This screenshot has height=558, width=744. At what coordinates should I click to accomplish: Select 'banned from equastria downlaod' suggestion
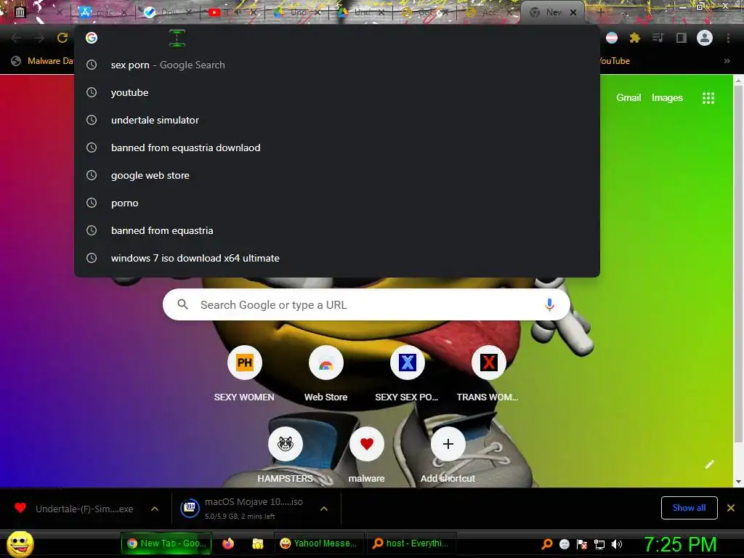tap(337, 147)
